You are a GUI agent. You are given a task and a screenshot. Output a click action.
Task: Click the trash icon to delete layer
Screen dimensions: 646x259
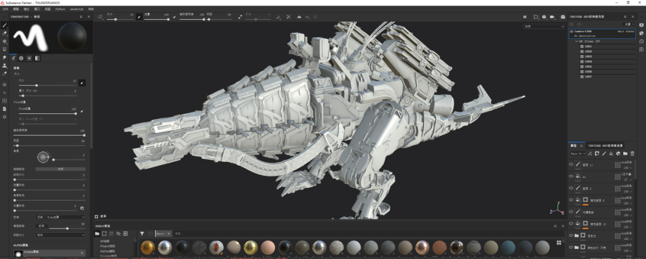point(632,154)
